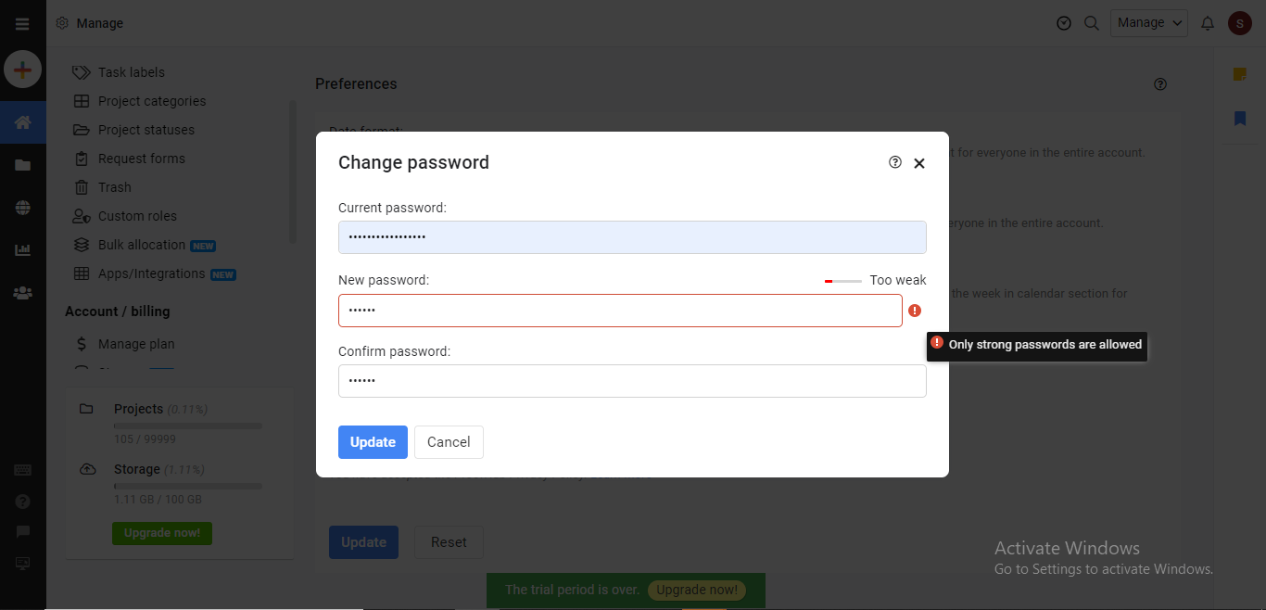Open the projects folder icon

(x=22, y=165)
